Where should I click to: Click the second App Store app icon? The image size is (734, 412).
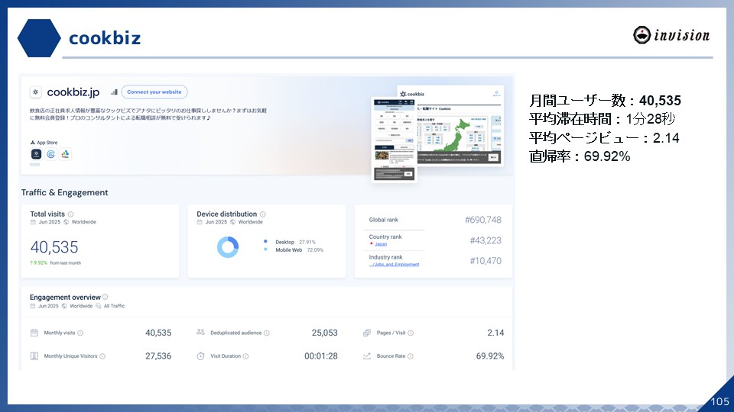[x=51, y=153]
